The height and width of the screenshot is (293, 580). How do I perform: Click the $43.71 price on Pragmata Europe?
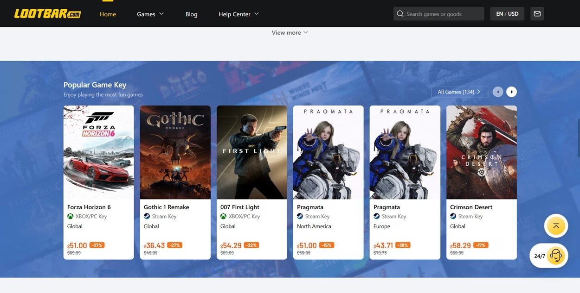click(x=383, y=245)
